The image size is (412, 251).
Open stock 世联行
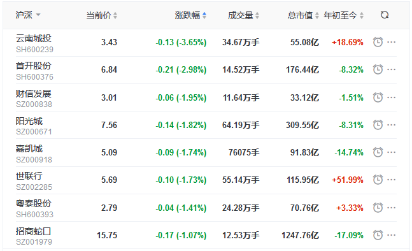[x=29, y=176]
